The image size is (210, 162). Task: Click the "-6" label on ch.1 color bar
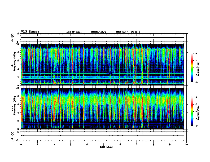[x=196, y=53]
